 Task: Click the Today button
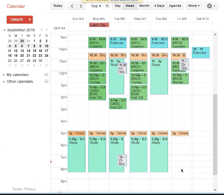(x=58, y=6)
